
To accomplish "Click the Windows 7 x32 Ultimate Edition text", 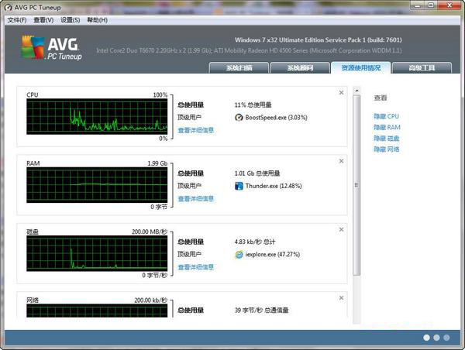I will click(319, 39).
